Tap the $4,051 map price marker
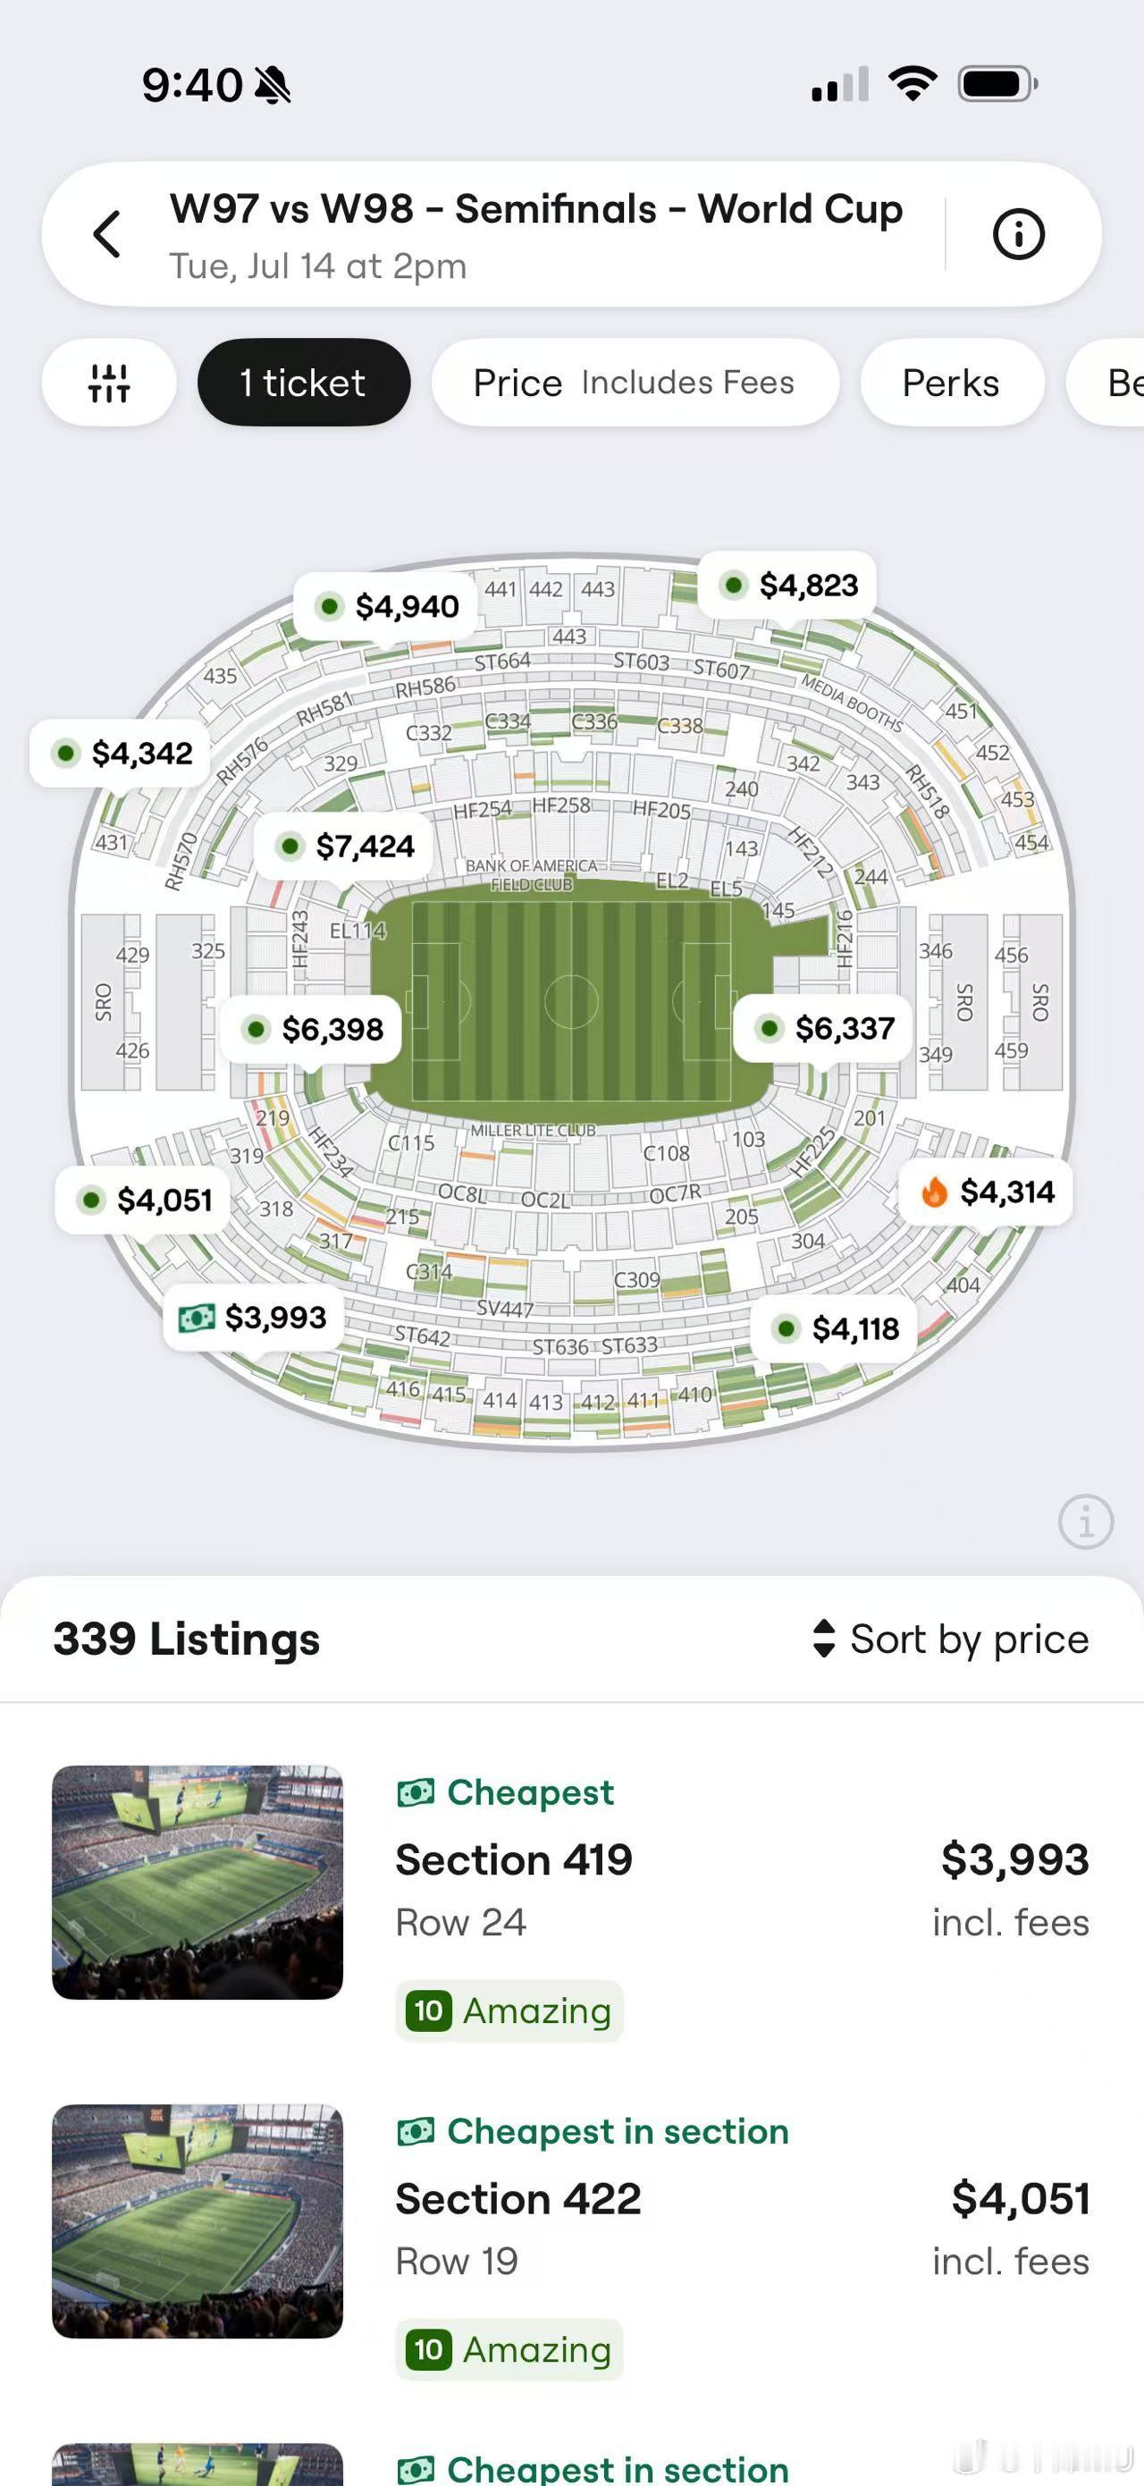1144x2486 pixels. (143, 1201)
